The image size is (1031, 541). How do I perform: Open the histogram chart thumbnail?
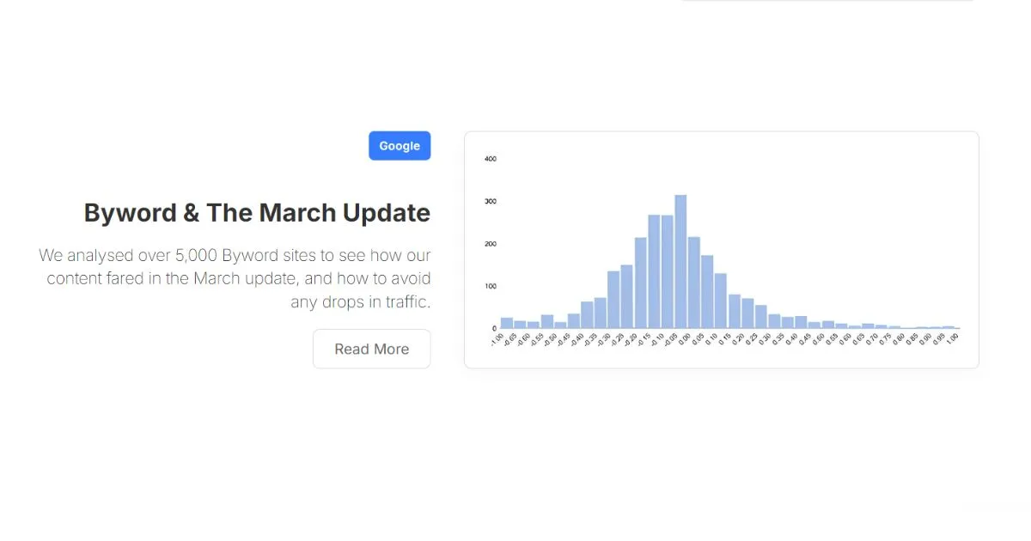722,250
